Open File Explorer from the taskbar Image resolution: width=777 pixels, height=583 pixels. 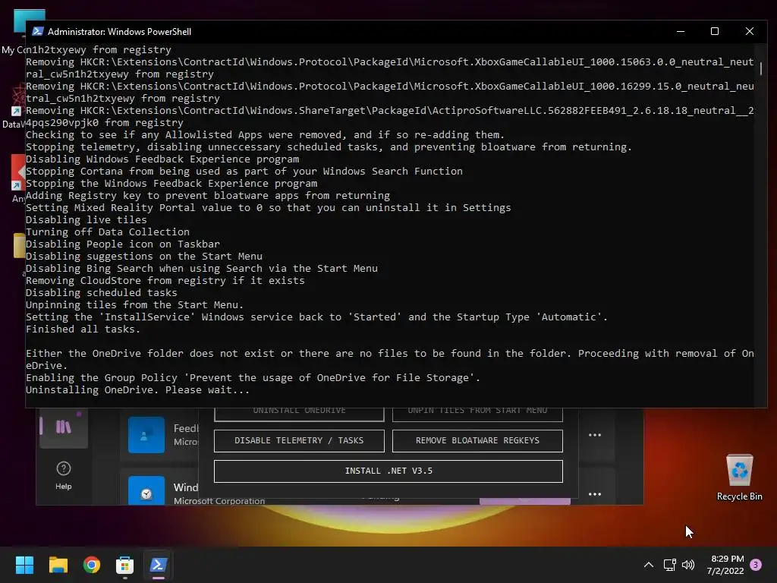58,565
